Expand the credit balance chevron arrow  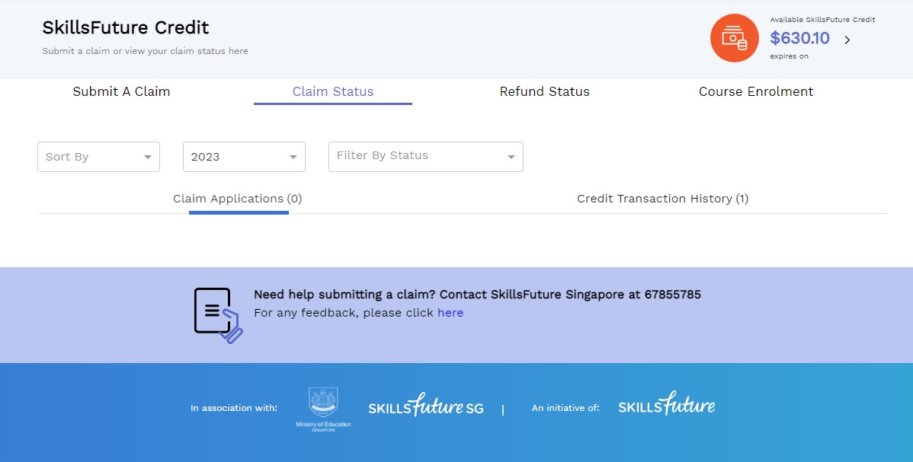tap(847, 40)
